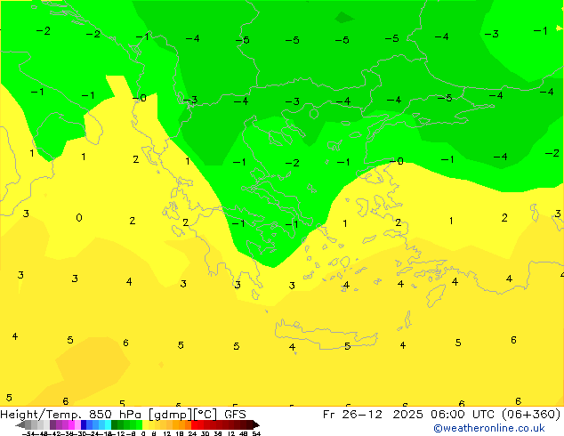The image size is (564, 436).
Task: Pick the dark green legend swatch above the -12 label
Action: (x=115, y=424)
